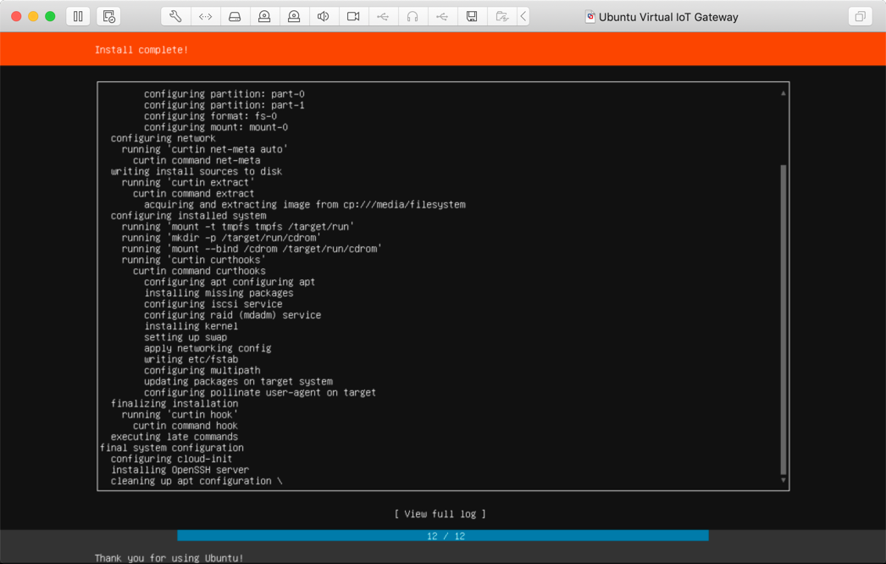886x564 pixels.
Task: Click the network adapter icon
Action: pyautogui.click(x=205, y=16)
